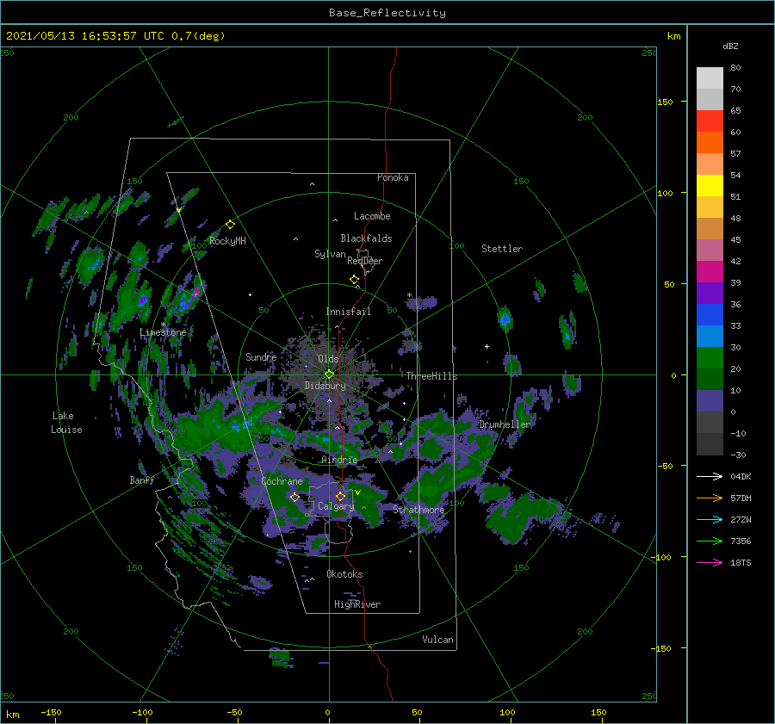
Task: Click the Olds label near radar center
Action: coord(328,359)
